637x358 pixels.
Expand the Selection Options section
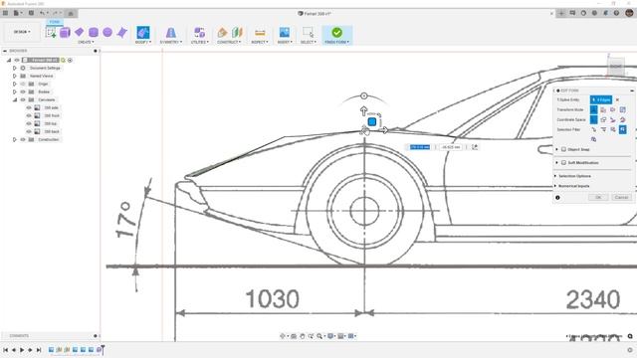555,176
